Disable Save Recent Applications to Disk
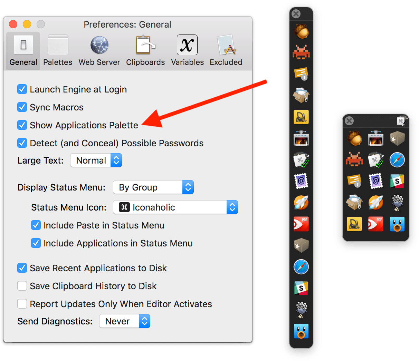 pos(22,268)
